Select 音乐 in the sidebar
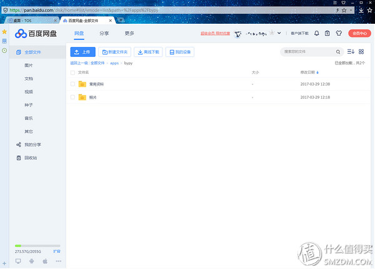The image size is (375, 269). 29,118
